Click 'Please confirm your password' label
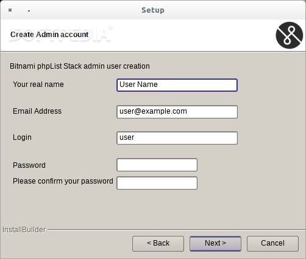This screenshot has height=259, width=306. click(x=63, y=181)
